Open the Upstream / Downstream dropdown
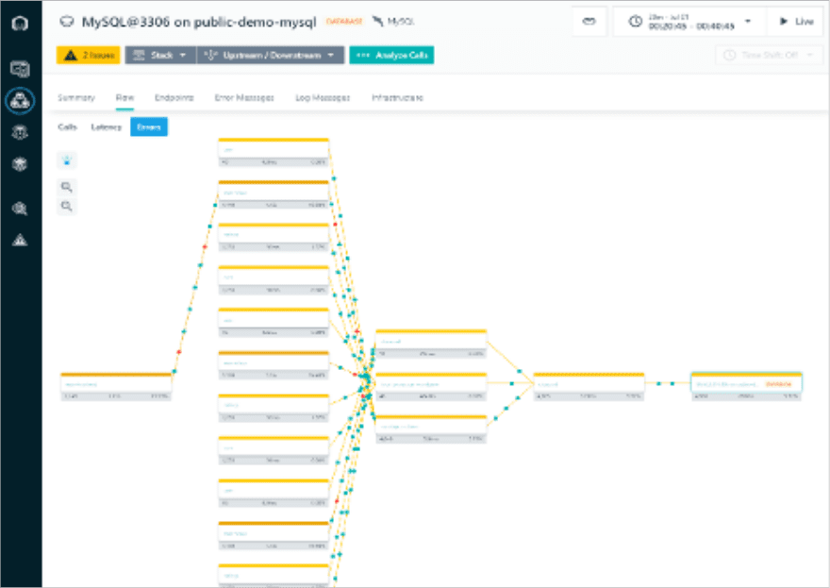This screenshot has width=830, height=588. [x=271, y=56]
